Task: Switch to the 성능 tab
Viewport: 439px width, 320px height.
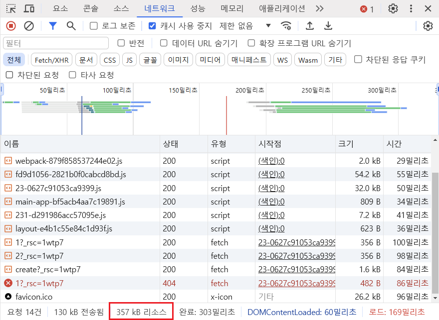Action: pos(198,8)
